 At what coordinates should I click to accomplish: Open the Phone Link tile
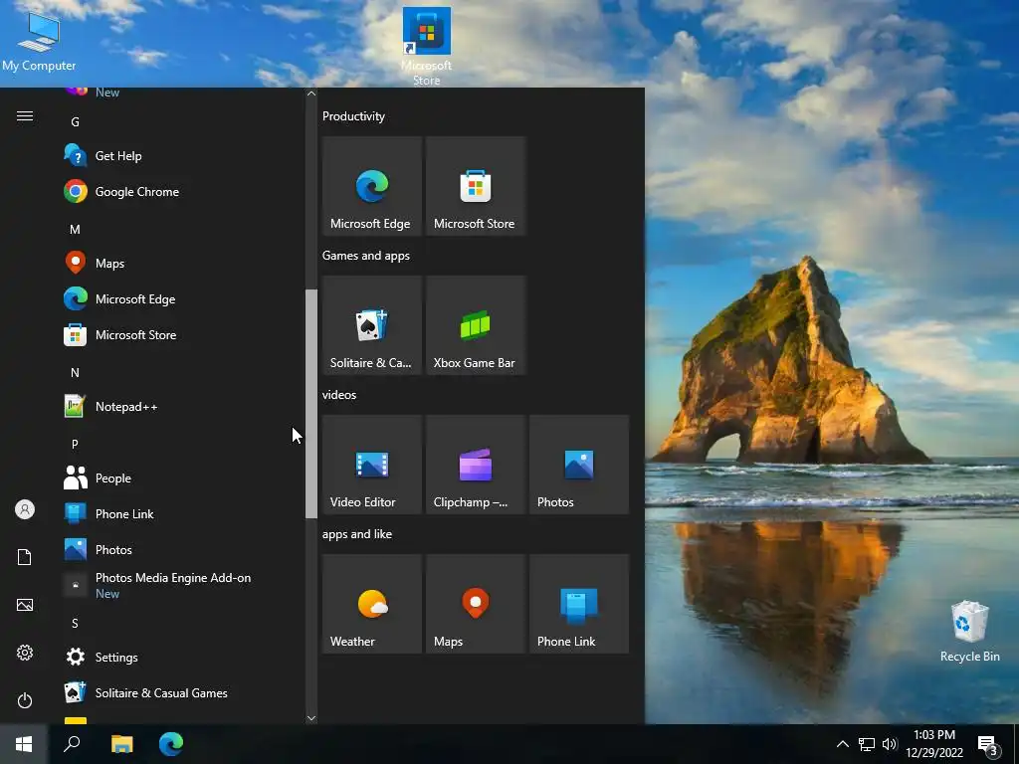click(x=579, y=604)
